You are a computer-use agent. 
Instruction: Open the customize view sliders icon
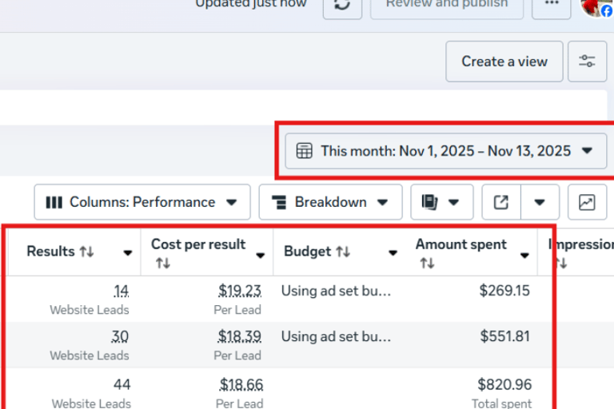pyautogui.click(x=587, y=62)
